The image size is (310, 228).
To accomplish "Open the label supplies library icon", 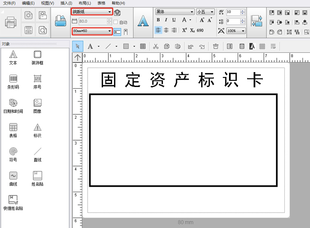I will click(x=60, y=21).
